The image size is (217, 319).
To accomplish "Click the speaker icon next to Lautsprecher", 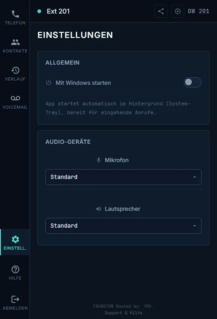I will 99,209.
